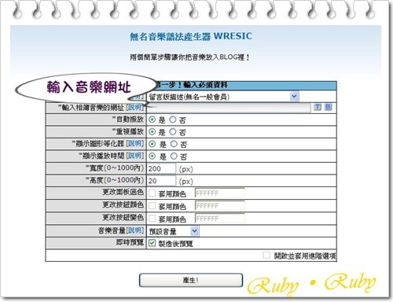Viewport: 393px width, 302px height.
Task: Select 否 for 自動播放
Action: [x=173, y=120]
